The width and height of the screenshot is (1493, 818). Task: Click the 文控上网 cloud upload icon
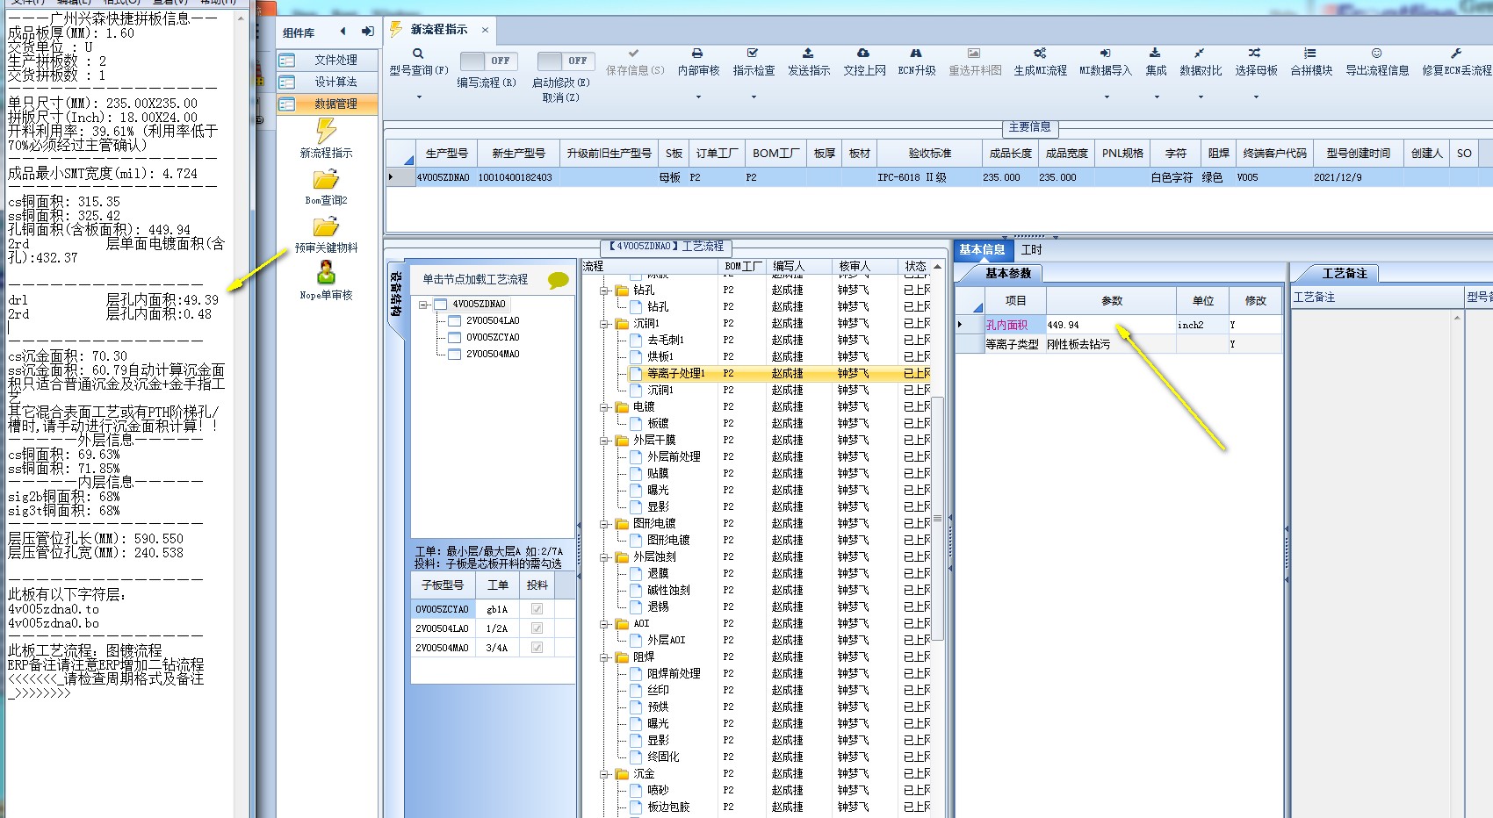tap(863, 54)
